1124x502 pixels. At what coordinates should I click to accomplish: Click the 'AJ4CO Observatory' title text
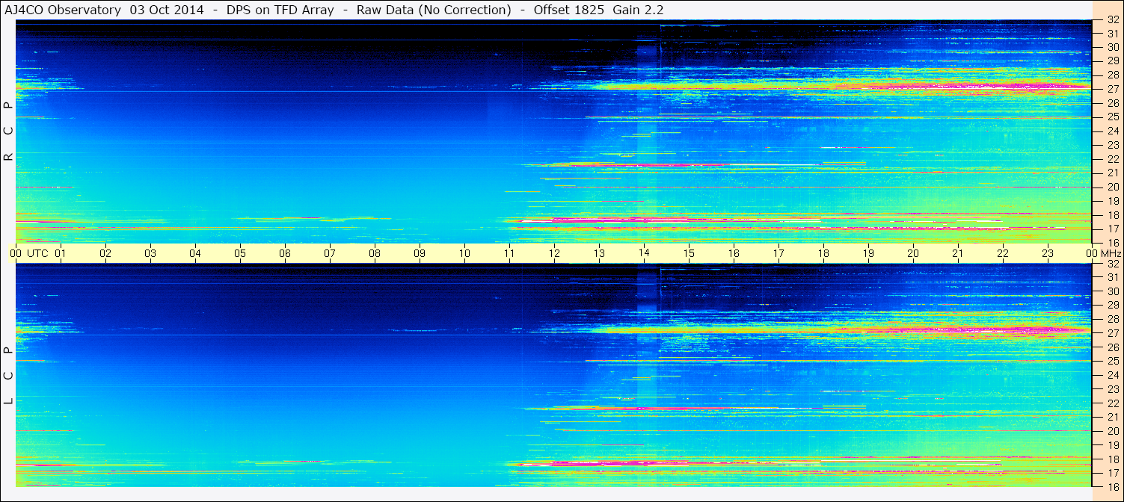tap(64, 10)
